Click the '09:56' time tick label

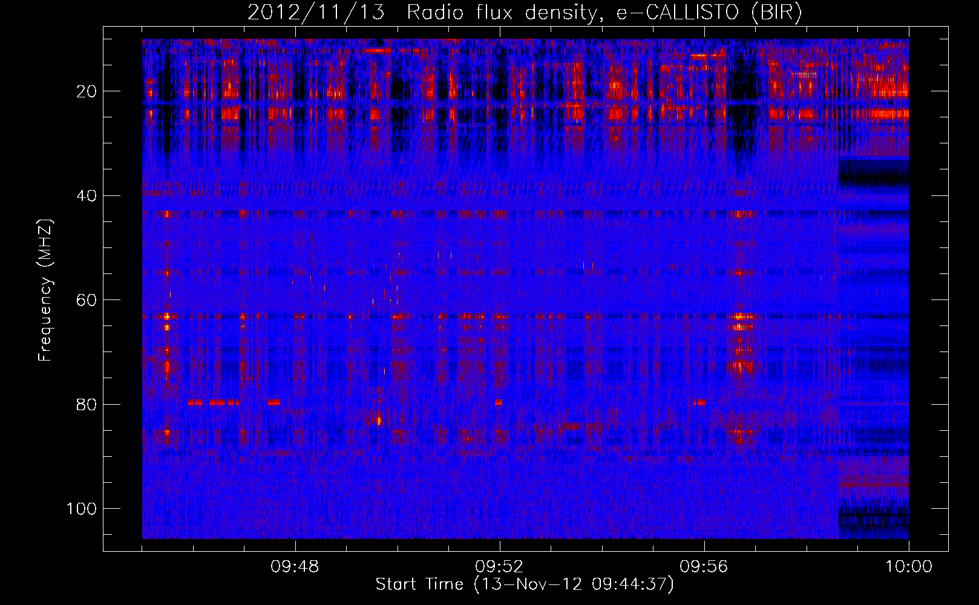[x=704, y=567]
